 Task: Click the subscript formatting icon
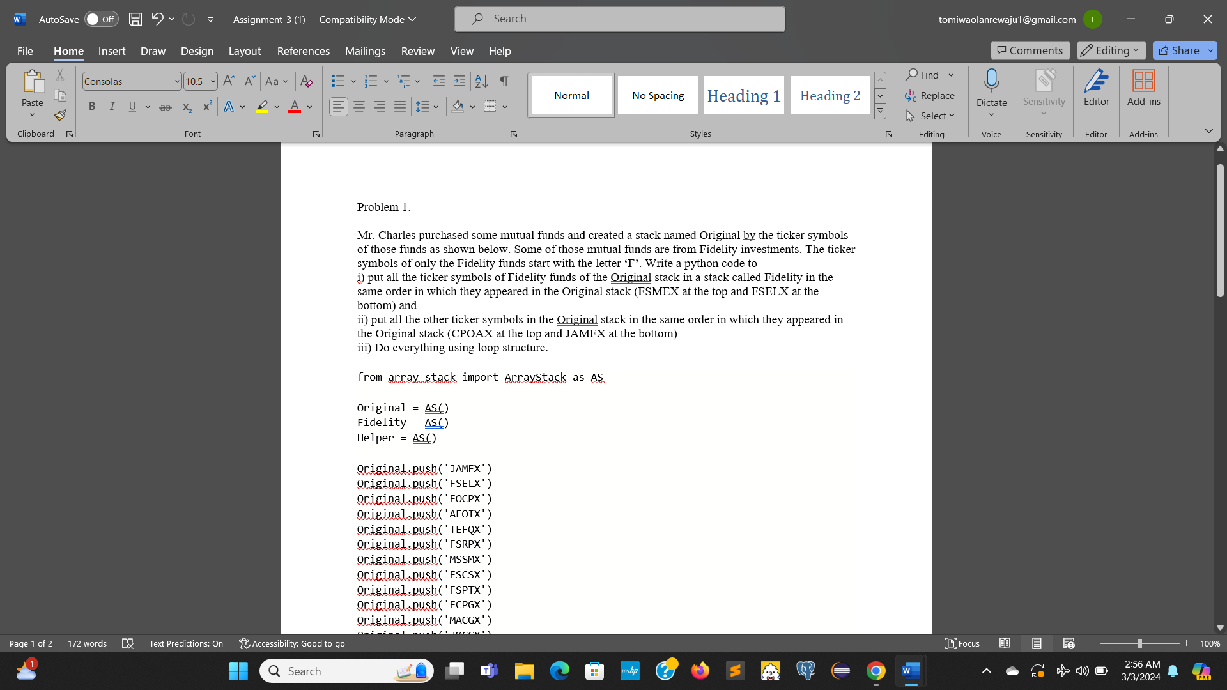click(x=186, y=107)
